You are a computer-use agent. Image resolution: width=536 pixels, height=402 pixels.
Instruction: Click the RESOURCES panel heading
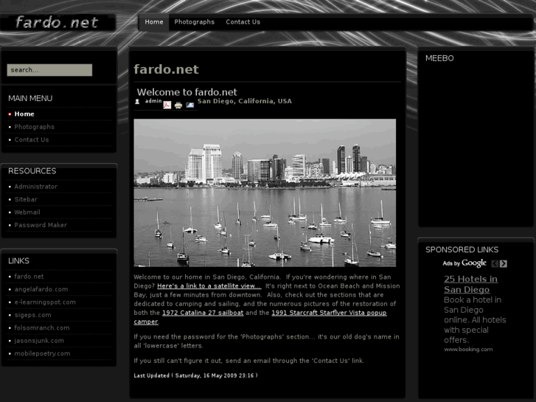tap(32, 171)
